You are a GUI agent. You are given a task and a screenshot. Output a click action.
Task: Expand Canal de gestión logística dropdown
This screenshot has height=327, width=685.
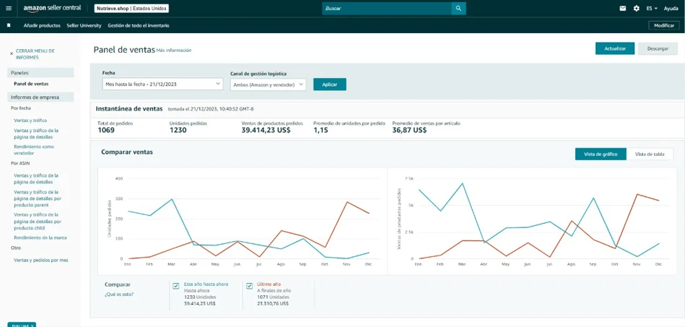[x=268, y=84]
